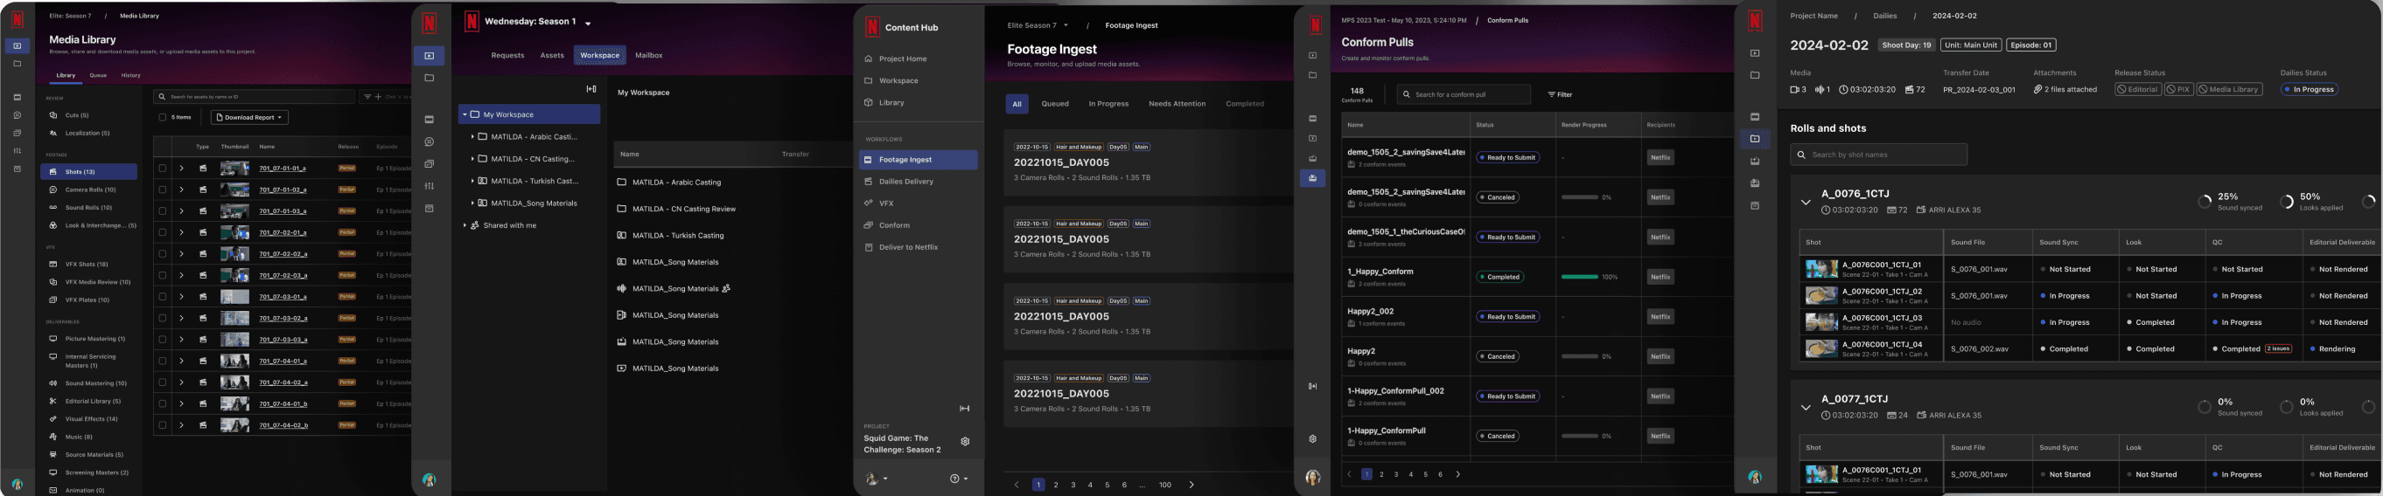The image size is (2383, 496).
Task: Collapse the A_0076_1CTJ roll section
Action: (x=1805, y=202)
